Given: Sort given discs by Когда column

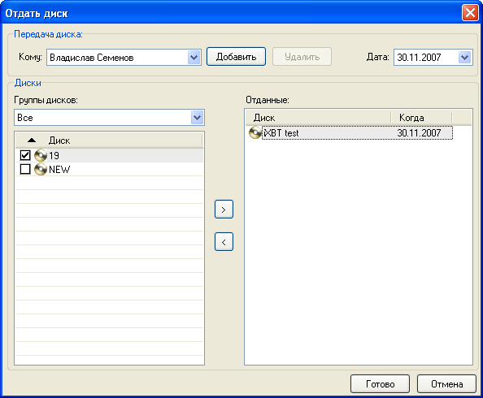Looking at the screenshot, I should pos(421,118).
